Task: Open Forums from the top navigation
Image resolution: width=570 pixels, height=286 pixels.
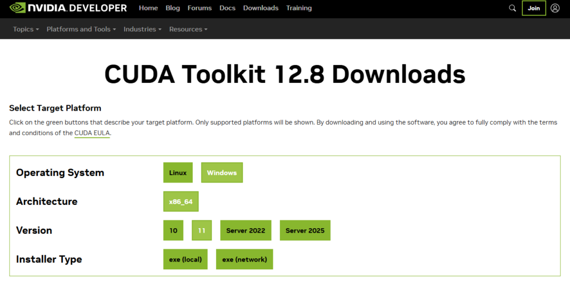Action: (199, 8)
